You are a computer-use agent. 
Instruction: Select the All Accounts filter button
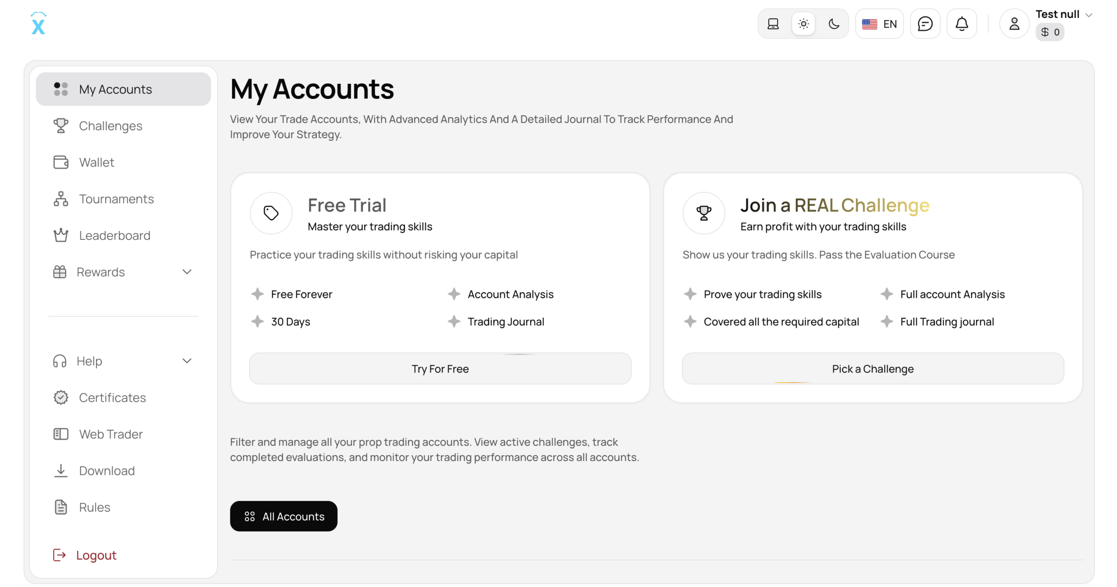(284, 516)
